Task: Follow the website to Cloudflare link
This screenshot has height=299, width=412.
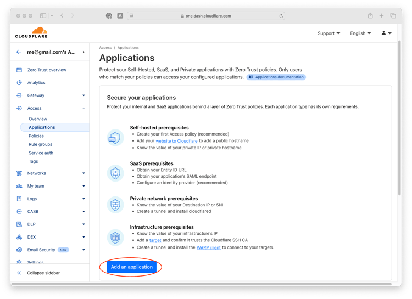Action: point(176,141)
